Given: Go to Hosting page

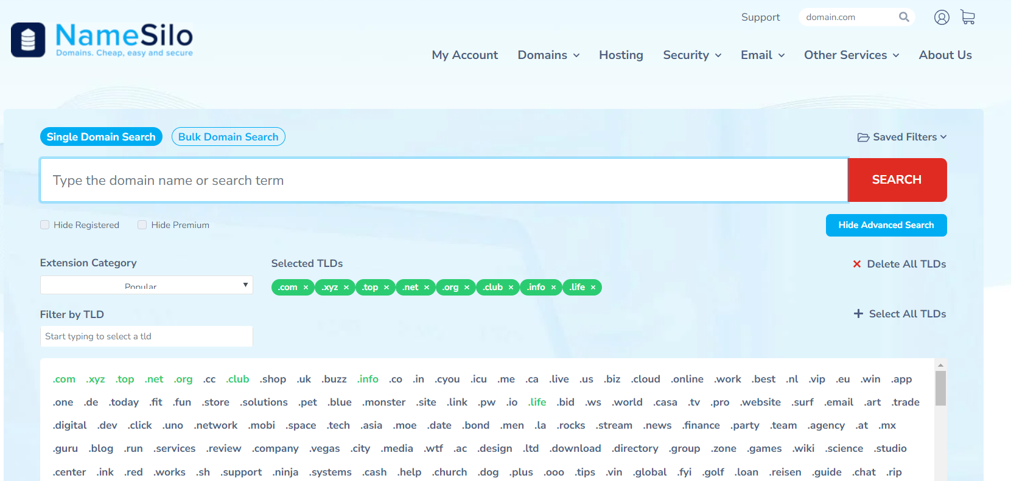Looking at the screenshot, I should point(621,55).
